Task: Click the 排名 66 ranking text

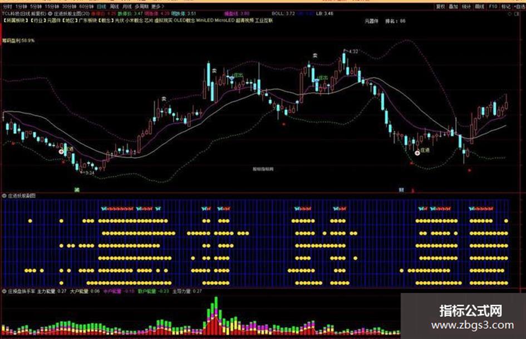Action: [x=395, y=21]
